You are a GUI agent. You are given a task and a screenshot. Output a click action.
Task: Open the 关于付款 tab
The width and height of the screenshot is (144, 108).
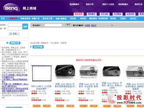point(105,14)
